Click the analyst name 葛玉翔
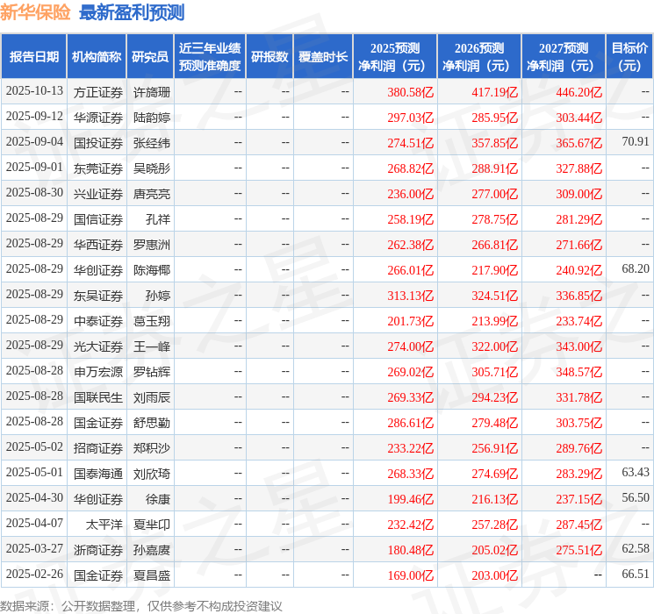The height and width of the screenshot is (614, 654). point(151,321)
